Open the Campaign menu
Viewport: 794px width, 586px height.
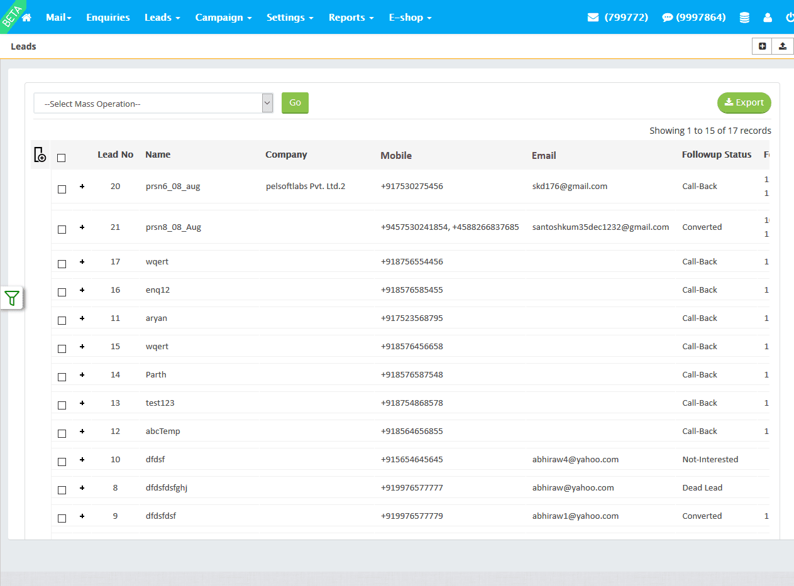click(x=223, y=18)
